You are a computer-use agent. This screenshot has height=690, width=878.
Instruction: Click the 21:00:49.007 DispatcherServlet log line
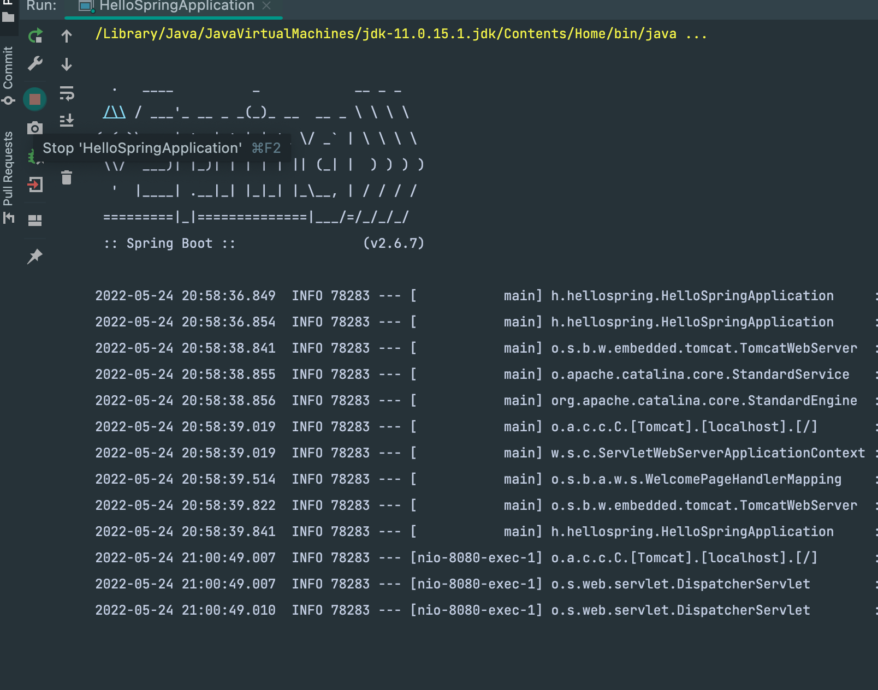click(x=485, y=584)
